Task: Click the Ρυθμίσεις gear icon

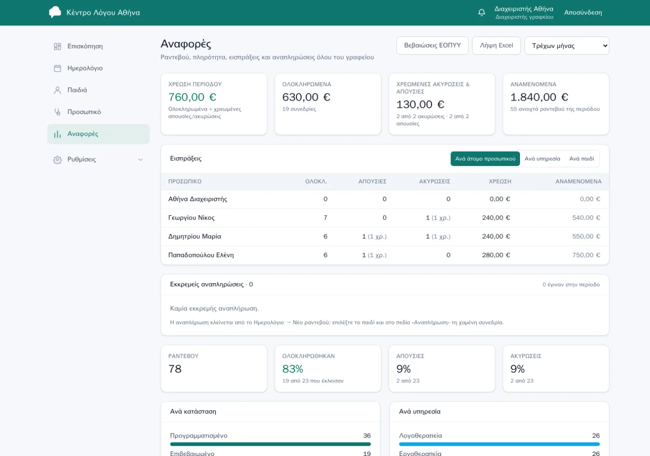Action: tap(57, 160)
